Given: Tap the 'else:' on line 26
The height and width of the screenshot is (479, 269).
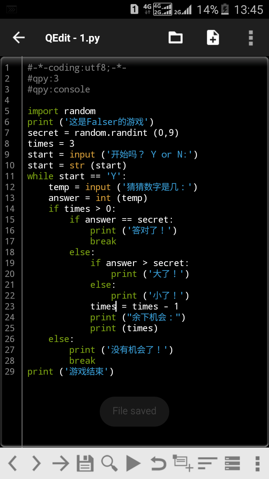Looking at the screenshot, I should 61,339.
